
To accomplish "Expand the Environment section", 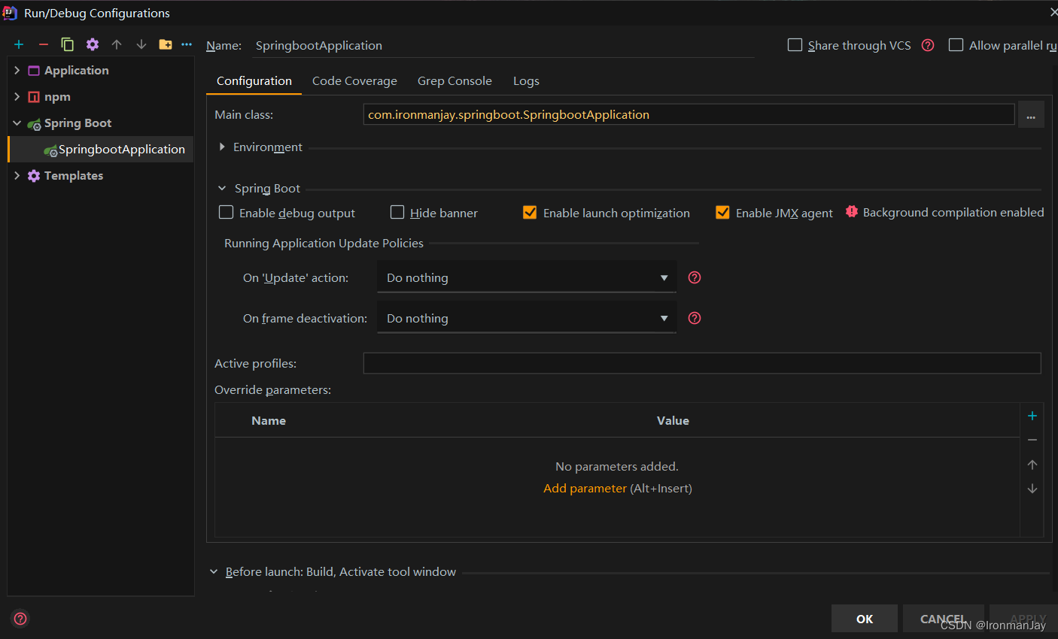I will point(222,147).
